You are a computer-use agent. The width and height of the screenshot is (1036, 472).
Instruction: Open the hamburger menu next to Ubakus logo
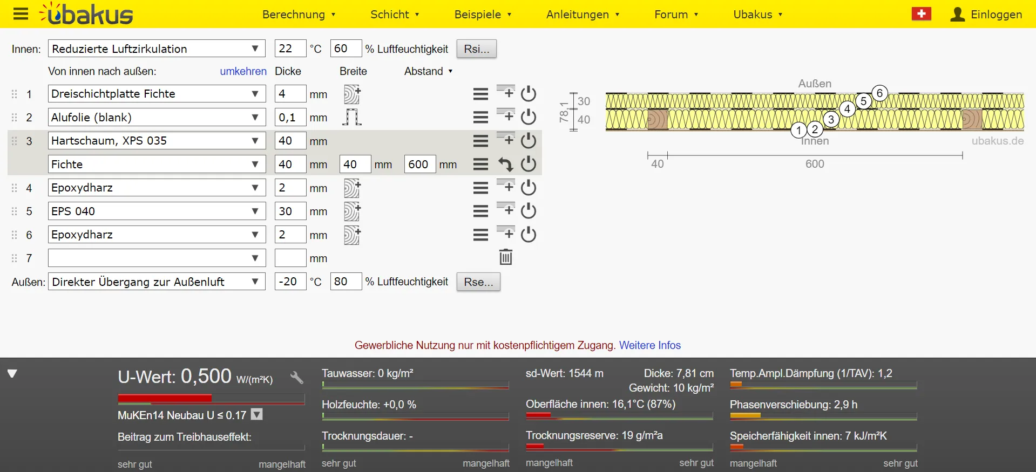(x=21, y=14)
